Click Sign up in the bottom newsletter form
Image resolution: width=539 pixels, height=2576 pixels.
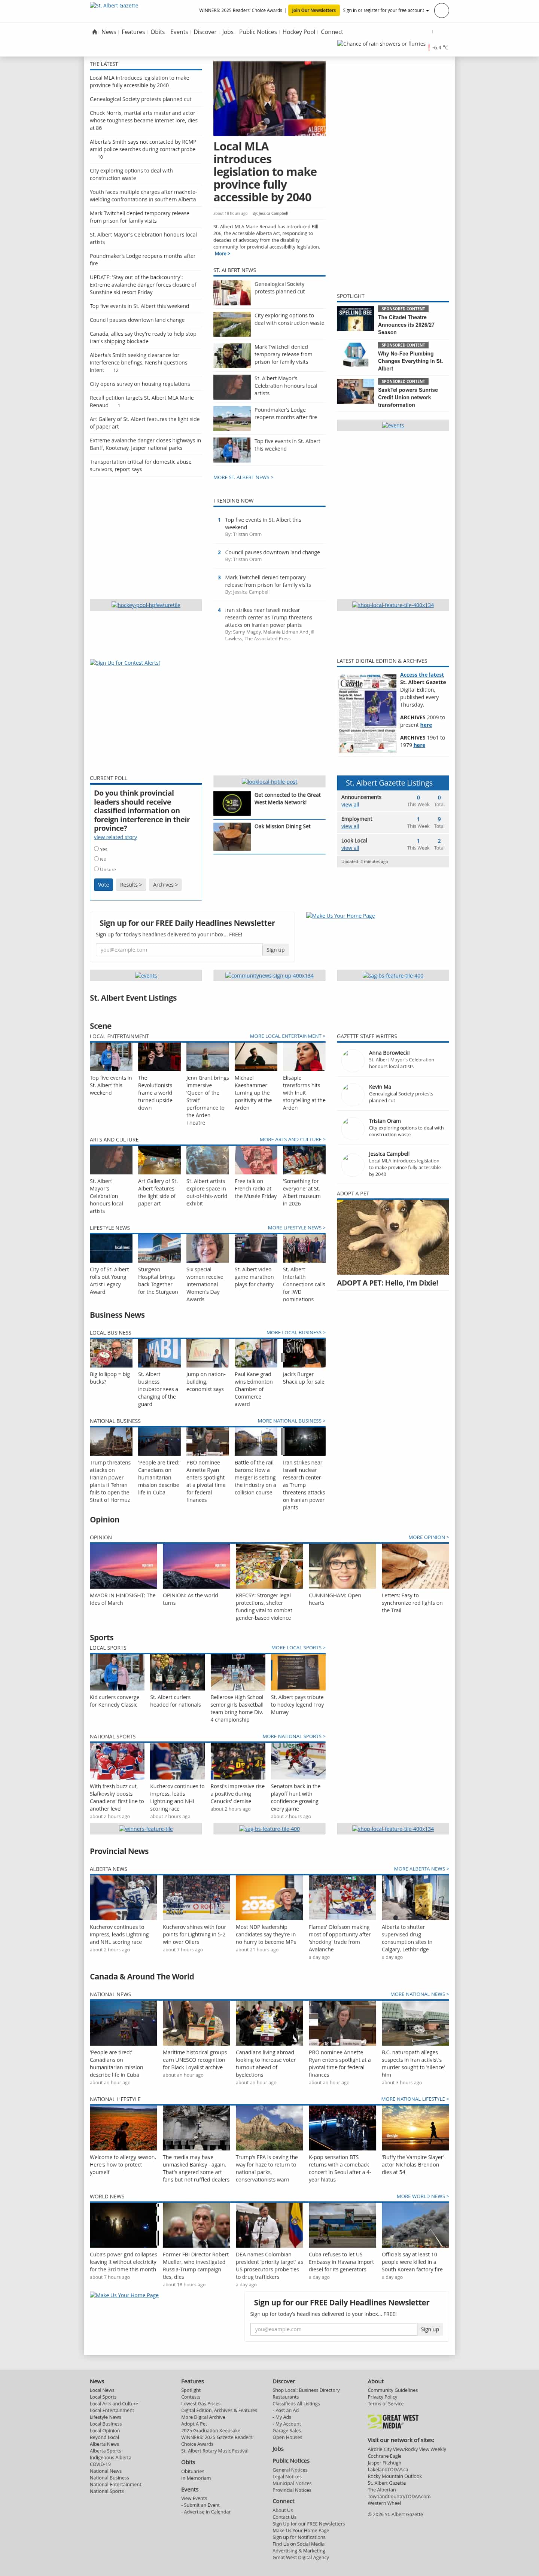[430, 2329]
